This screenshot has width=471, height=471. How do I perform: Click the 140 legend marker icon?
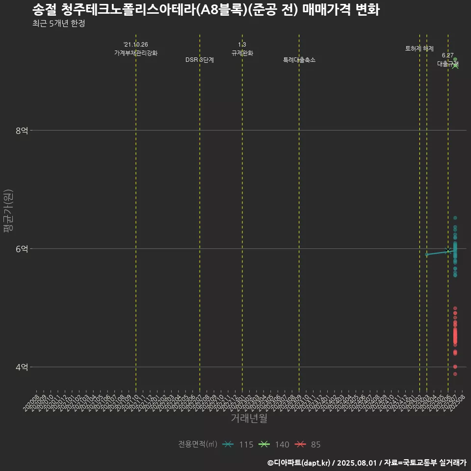click(x=264, y=445)
